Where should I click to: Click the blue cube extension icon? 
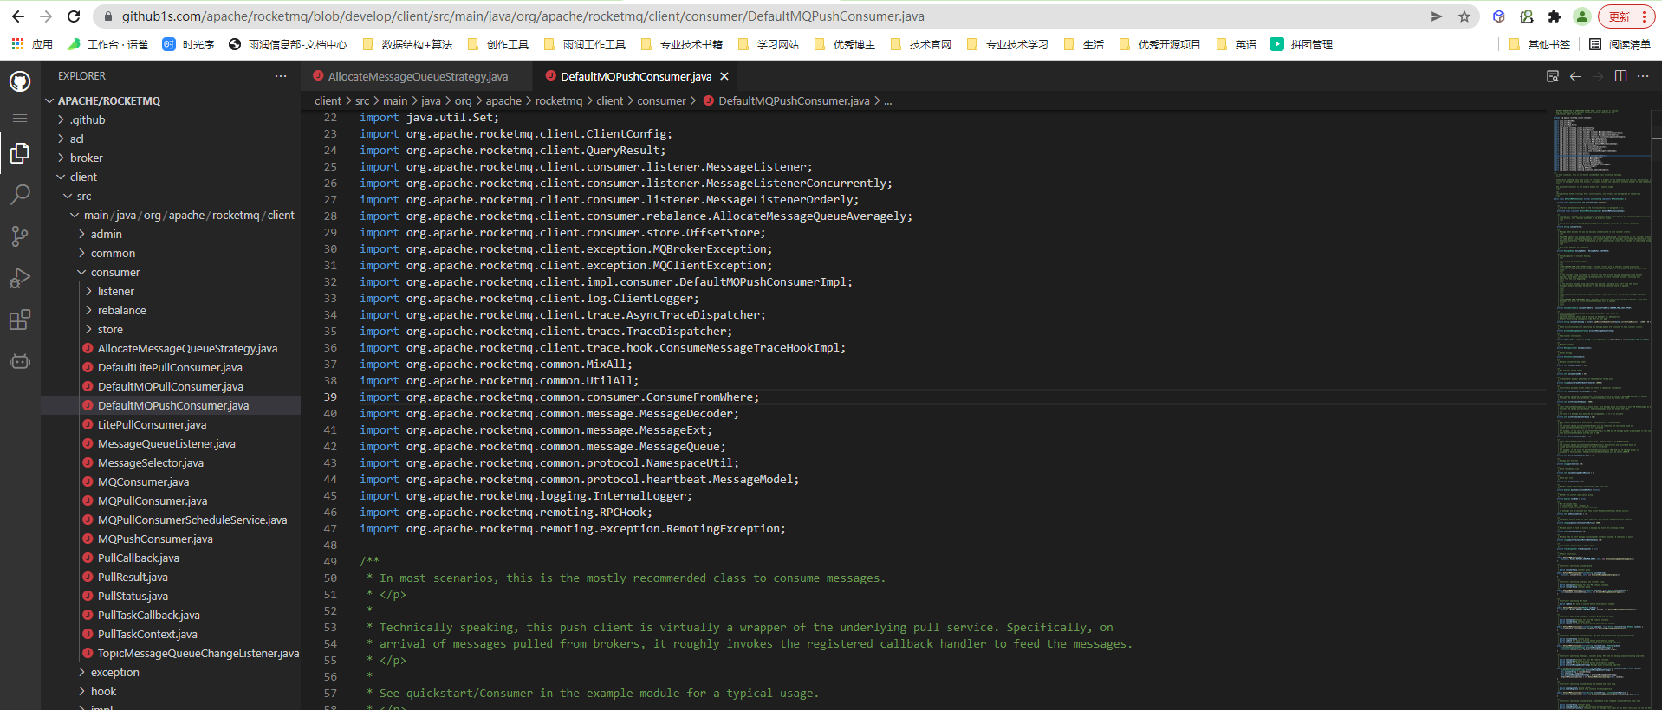coord(1499,16)
